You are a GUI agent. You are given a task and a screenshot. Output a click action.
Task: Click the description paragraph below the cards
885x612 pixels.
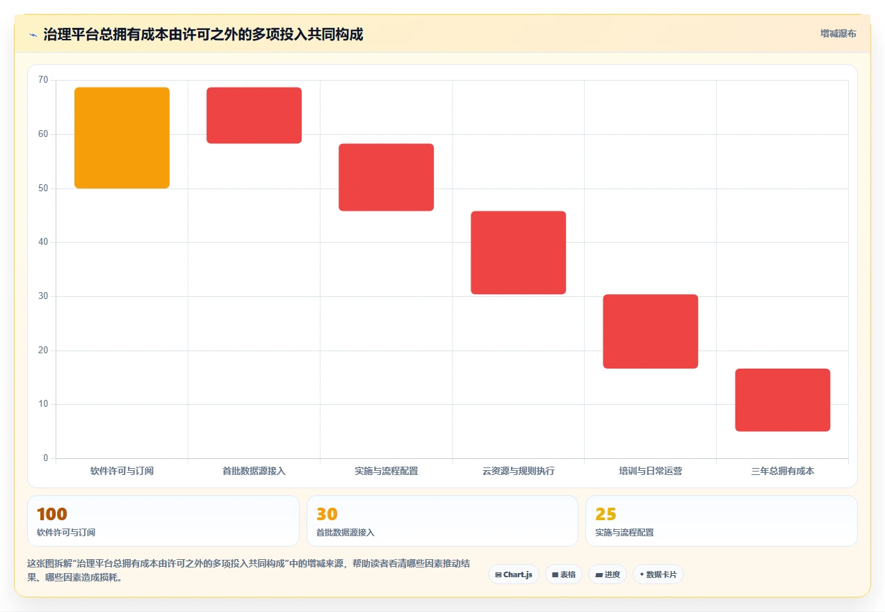[248, 570]
